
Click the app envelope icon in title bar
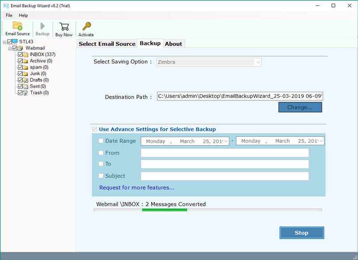click(6, 6)
